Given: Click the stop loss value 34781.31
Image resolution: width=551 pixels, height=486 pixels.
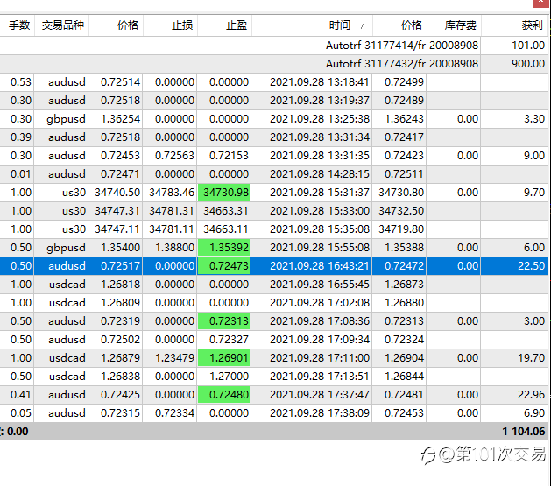Looking at the screenshot, I should click(172, 211).
